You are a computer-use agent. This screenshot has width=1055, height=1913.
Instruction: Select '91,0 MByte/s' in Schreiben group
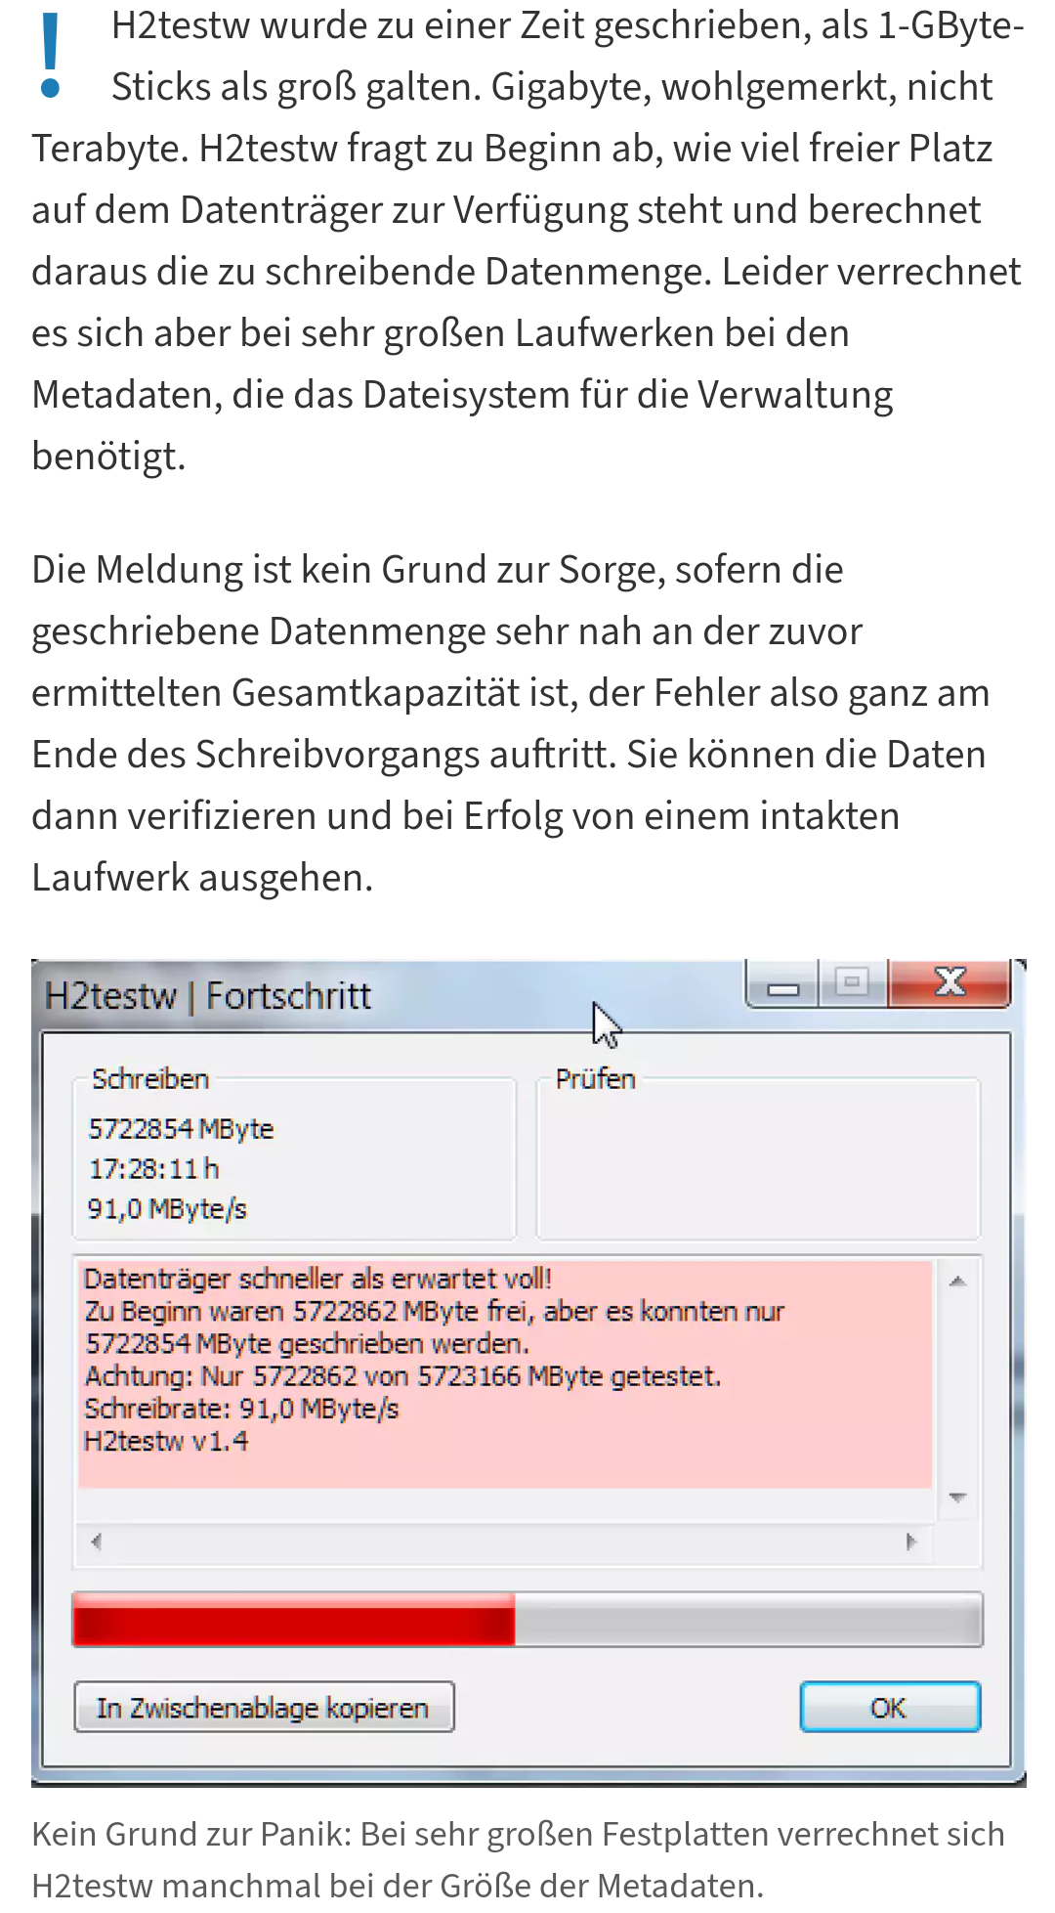[x=167, y=1209]
